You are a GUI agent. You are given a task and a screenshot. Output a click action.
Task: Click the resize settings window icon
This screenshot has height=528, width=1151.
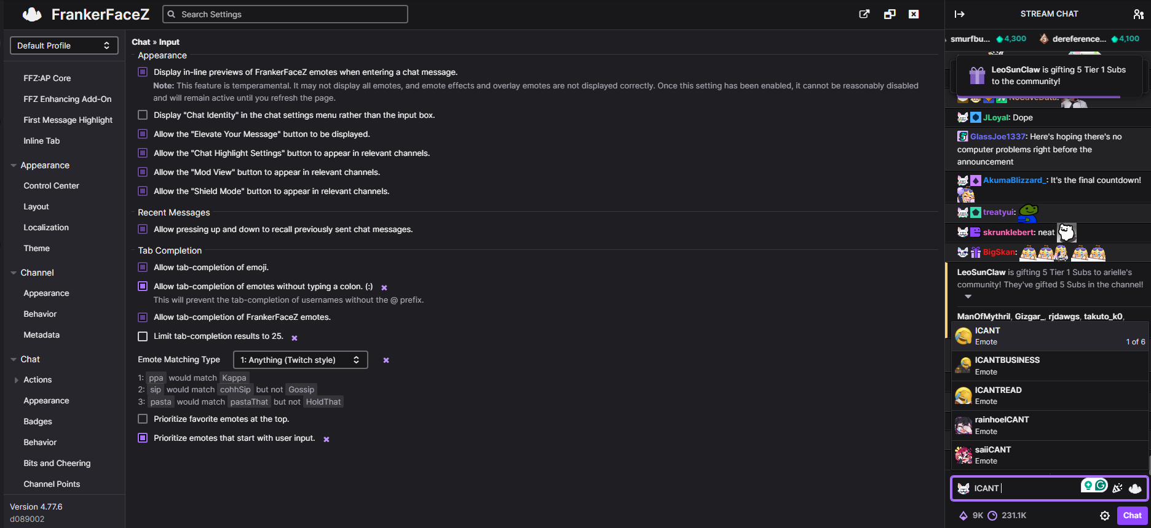pyautogui.click(x=890, y=14)
